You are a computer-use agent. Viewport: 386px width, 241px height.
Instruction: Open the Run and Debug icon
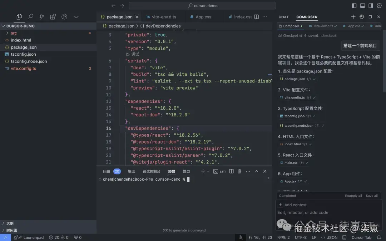64,17
